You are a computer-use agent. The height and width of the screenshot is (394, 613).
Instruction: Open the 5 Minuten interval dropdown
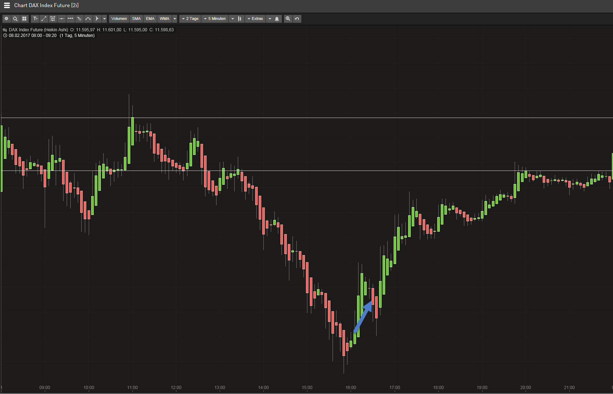click(x=215, y=18)
